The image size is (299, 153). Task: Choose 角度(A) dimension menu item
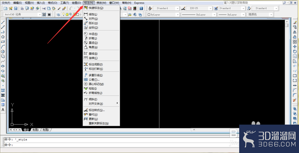[x=101, y=47]
